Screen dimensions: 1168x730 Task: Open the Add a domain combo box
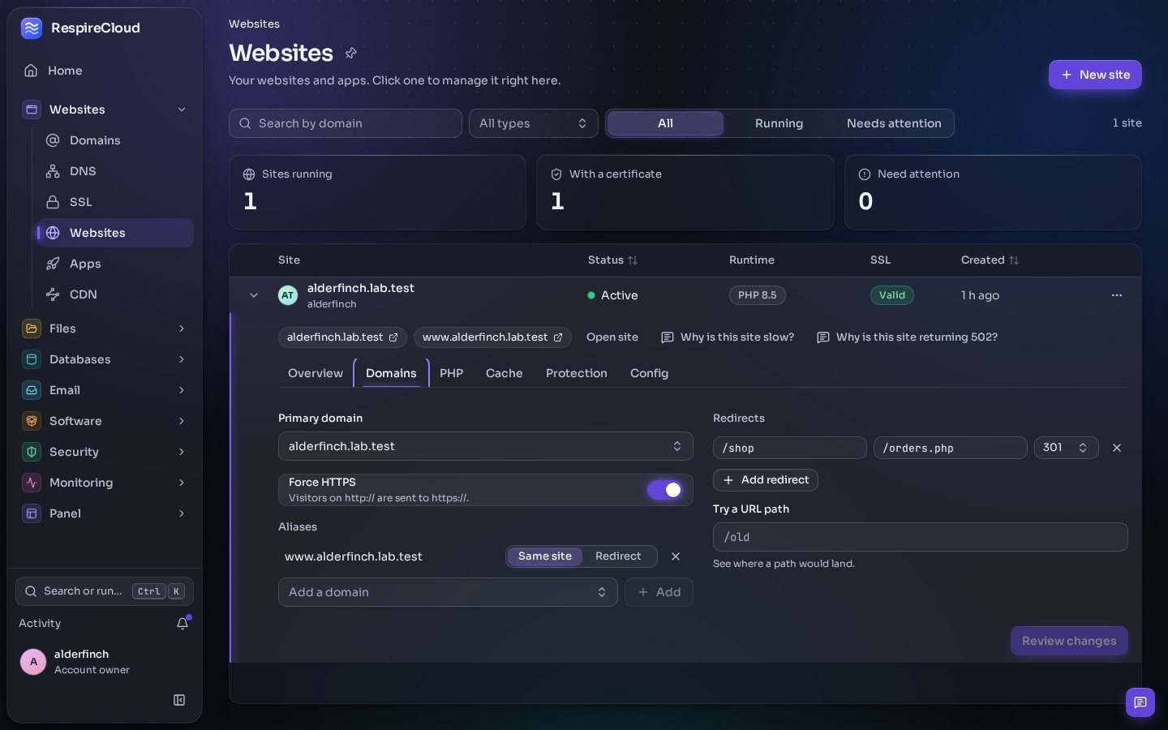pos(448,592)
